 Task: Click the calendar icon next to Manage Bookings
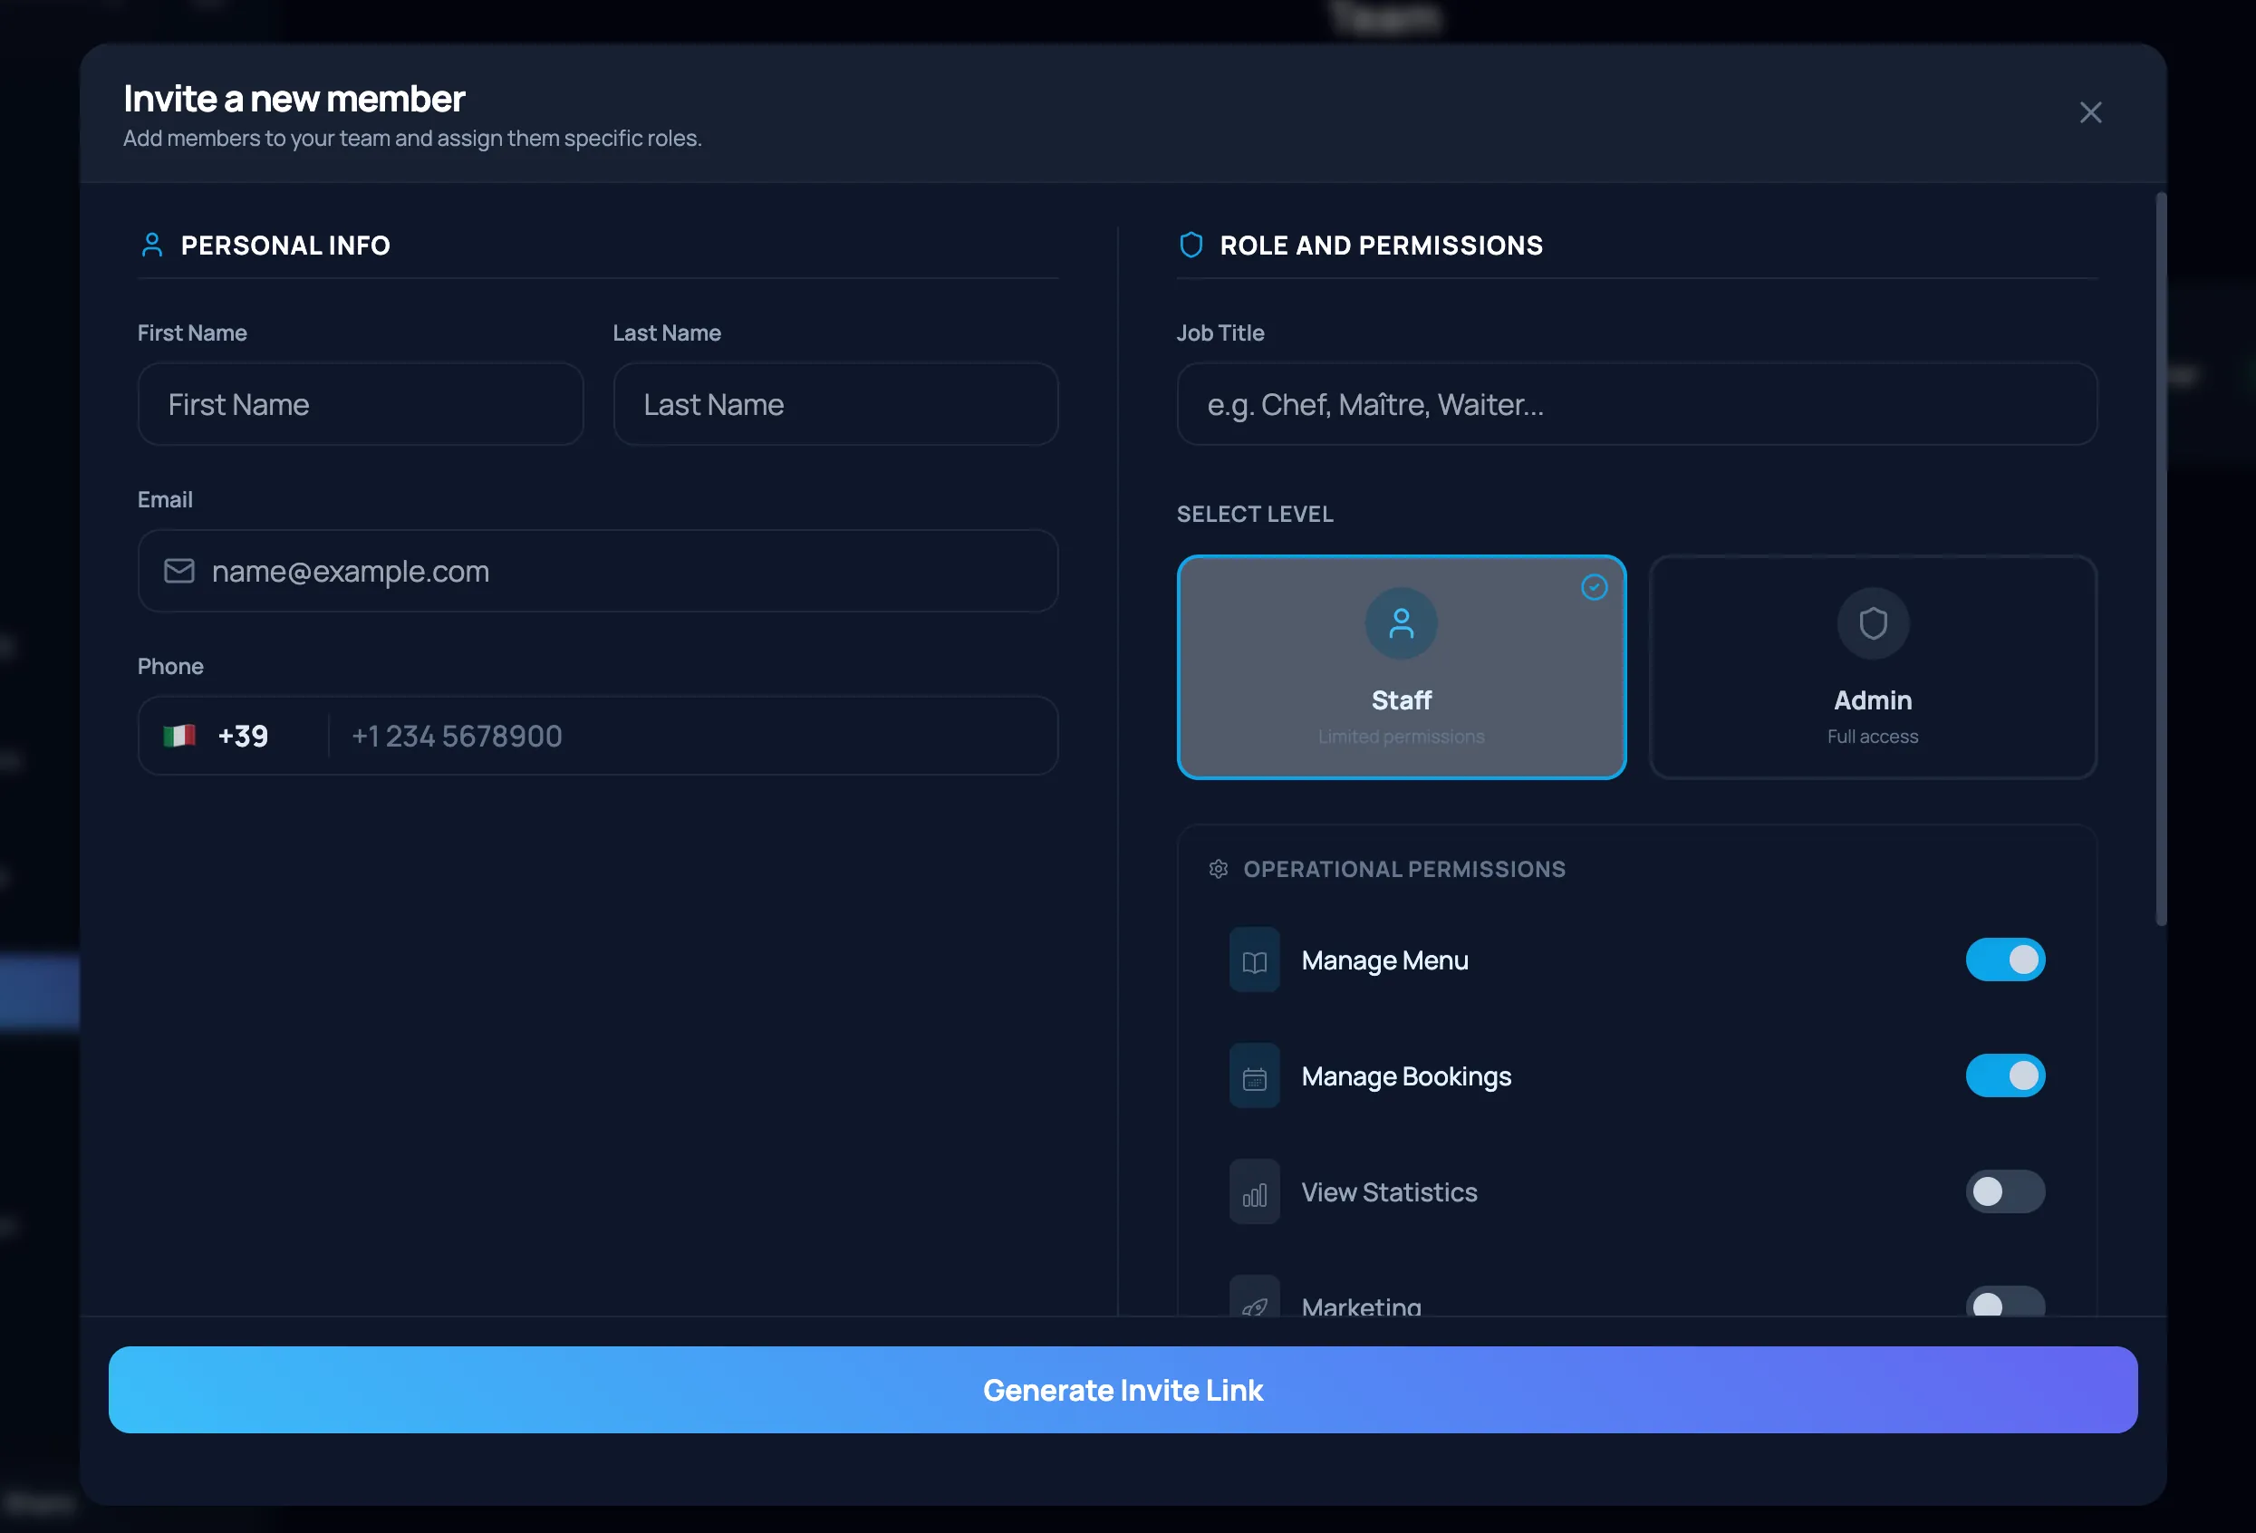(x=1254, y=1075)
